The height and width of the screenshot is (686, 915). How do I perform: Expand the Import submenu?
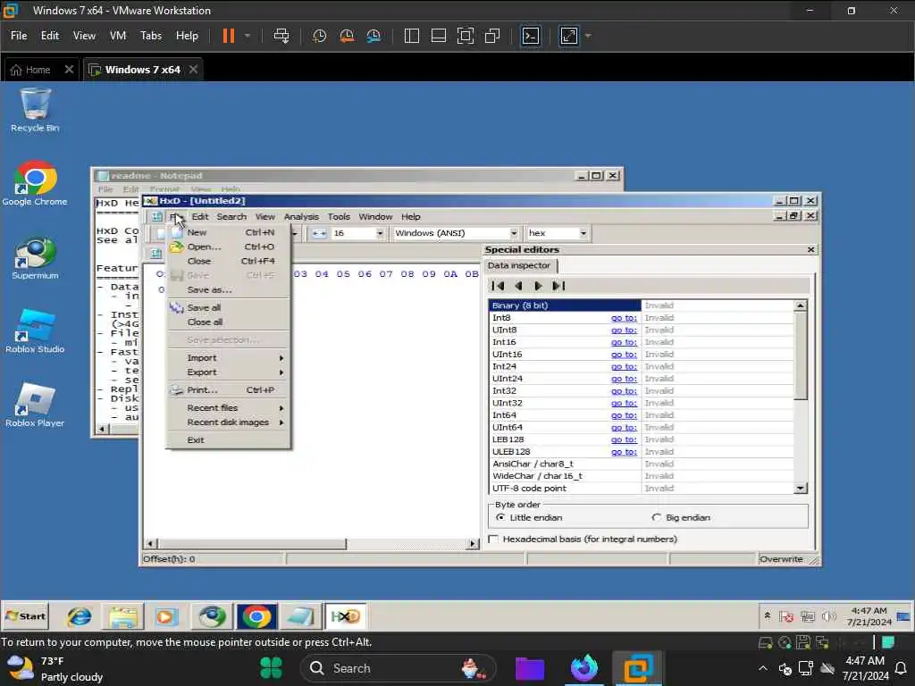point(229,357)
